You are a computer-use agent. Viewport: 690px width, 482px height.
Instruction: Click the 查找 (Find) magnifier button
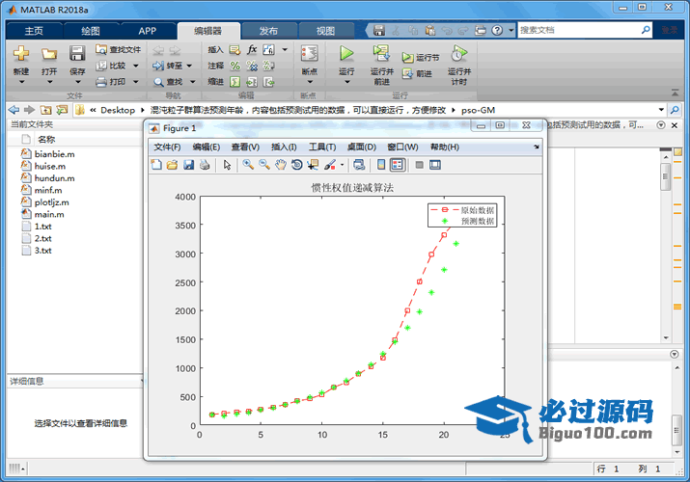tap(168, 82)
